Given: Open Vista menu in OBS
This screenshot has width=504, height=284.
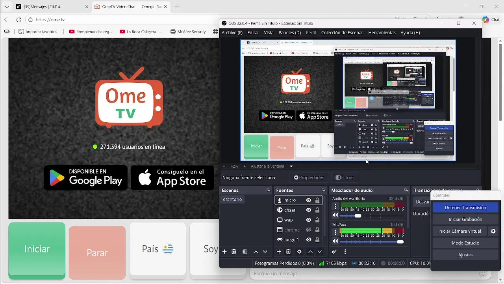Looking at the screenshot, I should [x=269, y=33].
